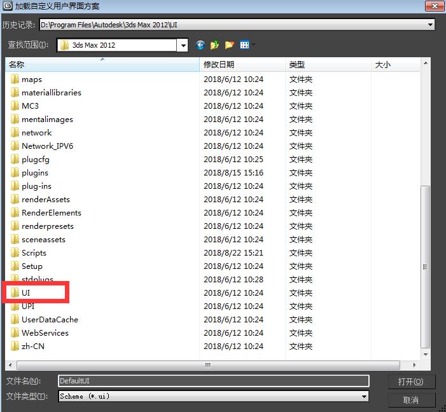Click the vertical scrollbar up arrow
The image size is (446, 412).
426,63
